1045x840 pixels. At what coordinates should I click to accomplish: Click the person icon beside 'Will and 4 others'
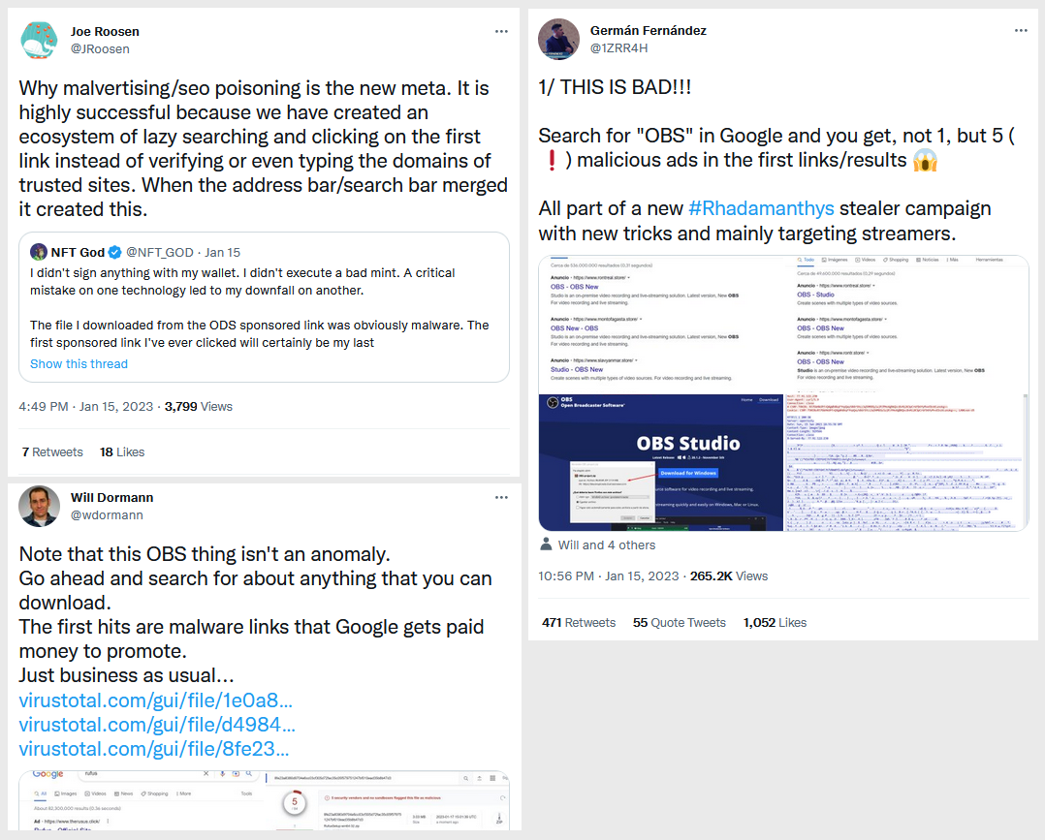click(546, 544)
